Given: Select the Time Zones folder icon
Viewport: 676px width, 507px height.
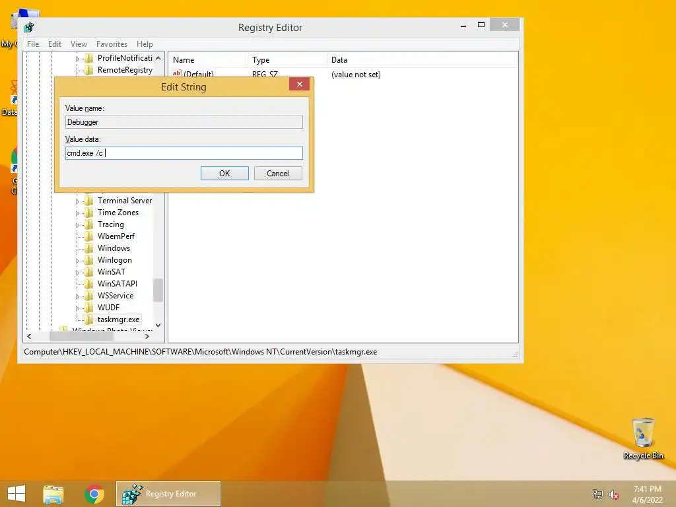Looking at the screenshot, I should [89, 213].
